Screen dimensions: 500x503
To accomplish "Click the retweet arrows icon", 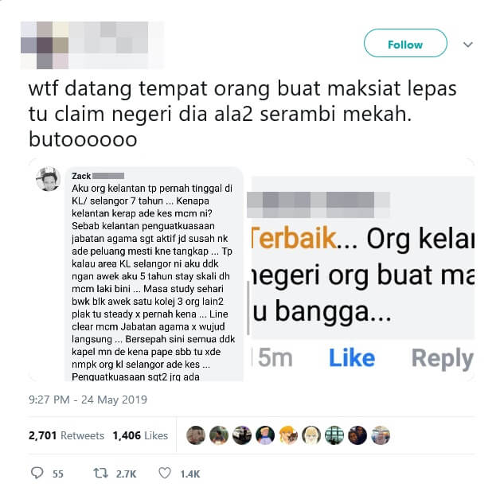I will click(x=100, y=474).
